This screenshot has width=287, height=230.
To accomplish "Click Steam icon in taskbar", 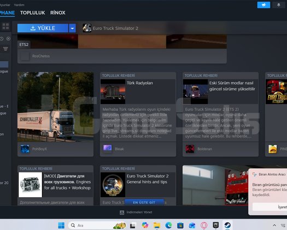I will click(227, 225).
